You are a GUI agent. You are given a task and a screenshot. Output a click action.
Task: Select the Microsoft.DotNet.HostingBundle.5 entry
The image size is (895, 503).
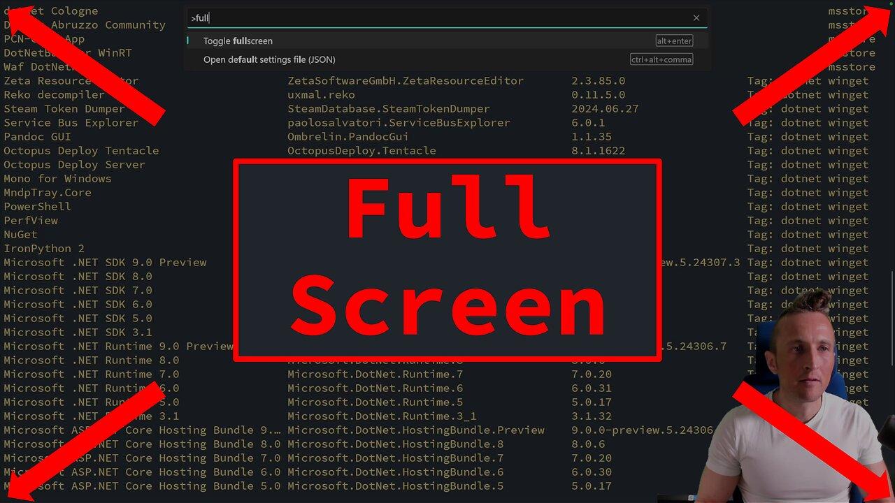tap(394, 486)
